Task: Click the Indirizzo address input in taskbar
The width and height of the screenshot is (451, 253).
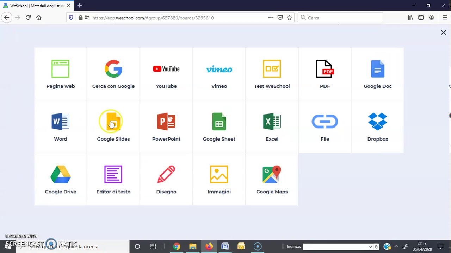Action: (x=335, y=247)
